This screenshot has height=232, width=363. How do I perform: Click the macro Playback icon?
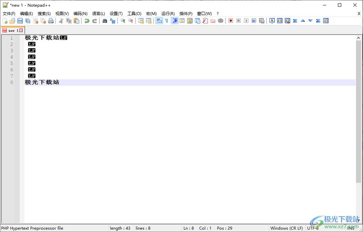click(x=246, y=21)
